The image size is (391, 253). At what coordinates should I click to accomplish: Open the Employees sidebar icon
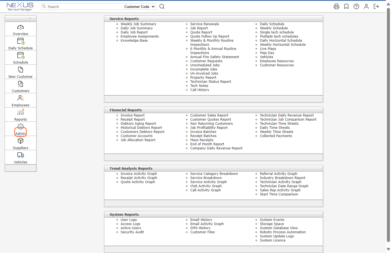pos(21,98)
